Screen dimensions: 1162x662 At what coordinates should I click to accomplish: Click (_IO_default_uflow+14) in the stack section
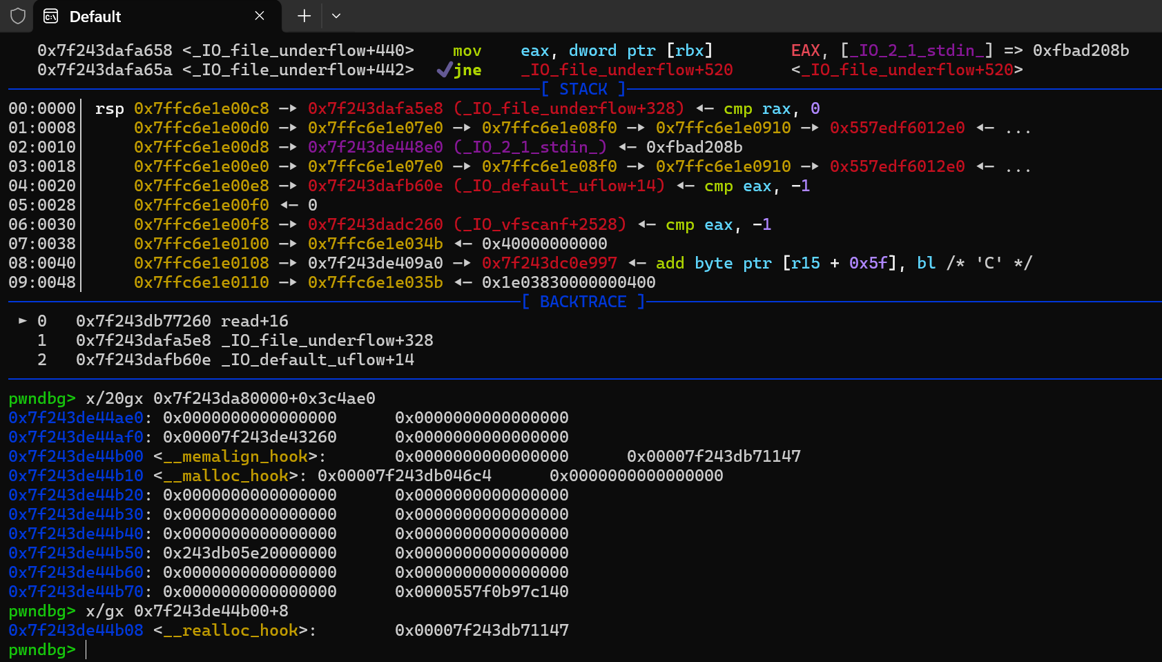tap(559, 186)
